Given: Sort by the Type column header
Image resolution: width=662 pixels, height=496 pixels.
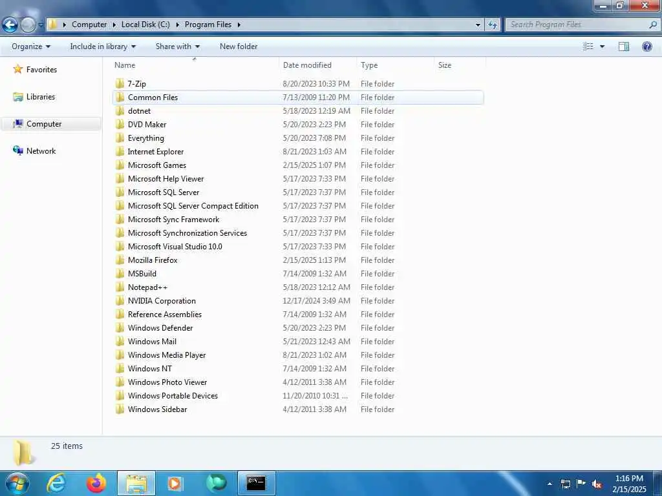Looking at the screenshot, I should click(x=395, y=65).
